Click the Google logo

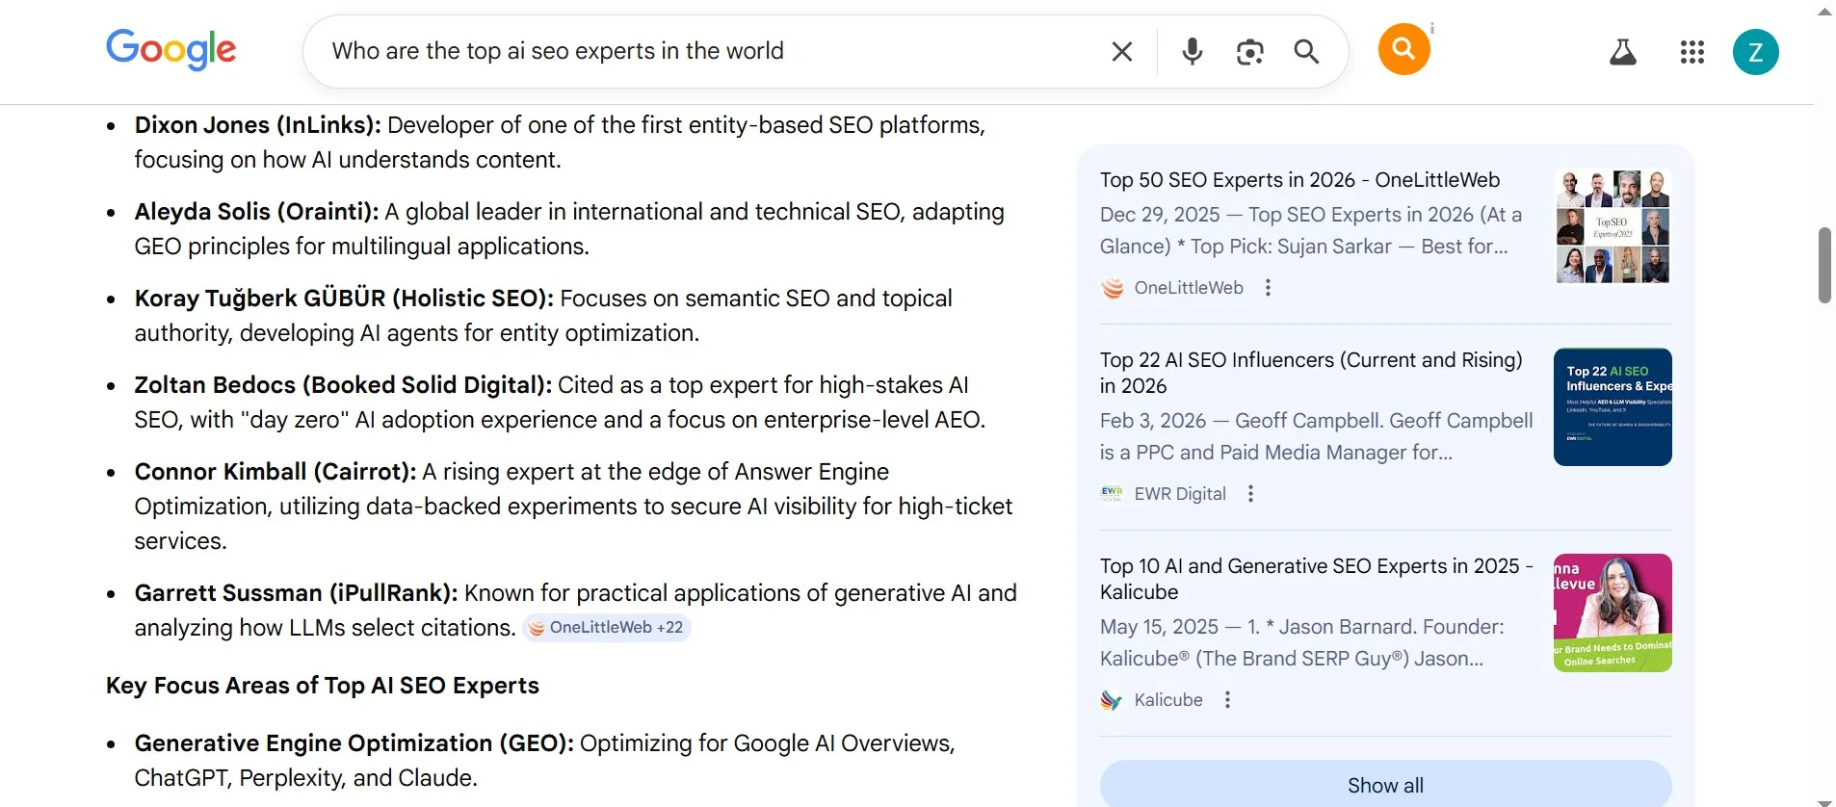coord(170,50)
